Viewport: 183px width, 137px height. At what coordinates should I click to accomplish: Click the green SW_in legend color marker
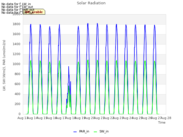coord(95,132)
